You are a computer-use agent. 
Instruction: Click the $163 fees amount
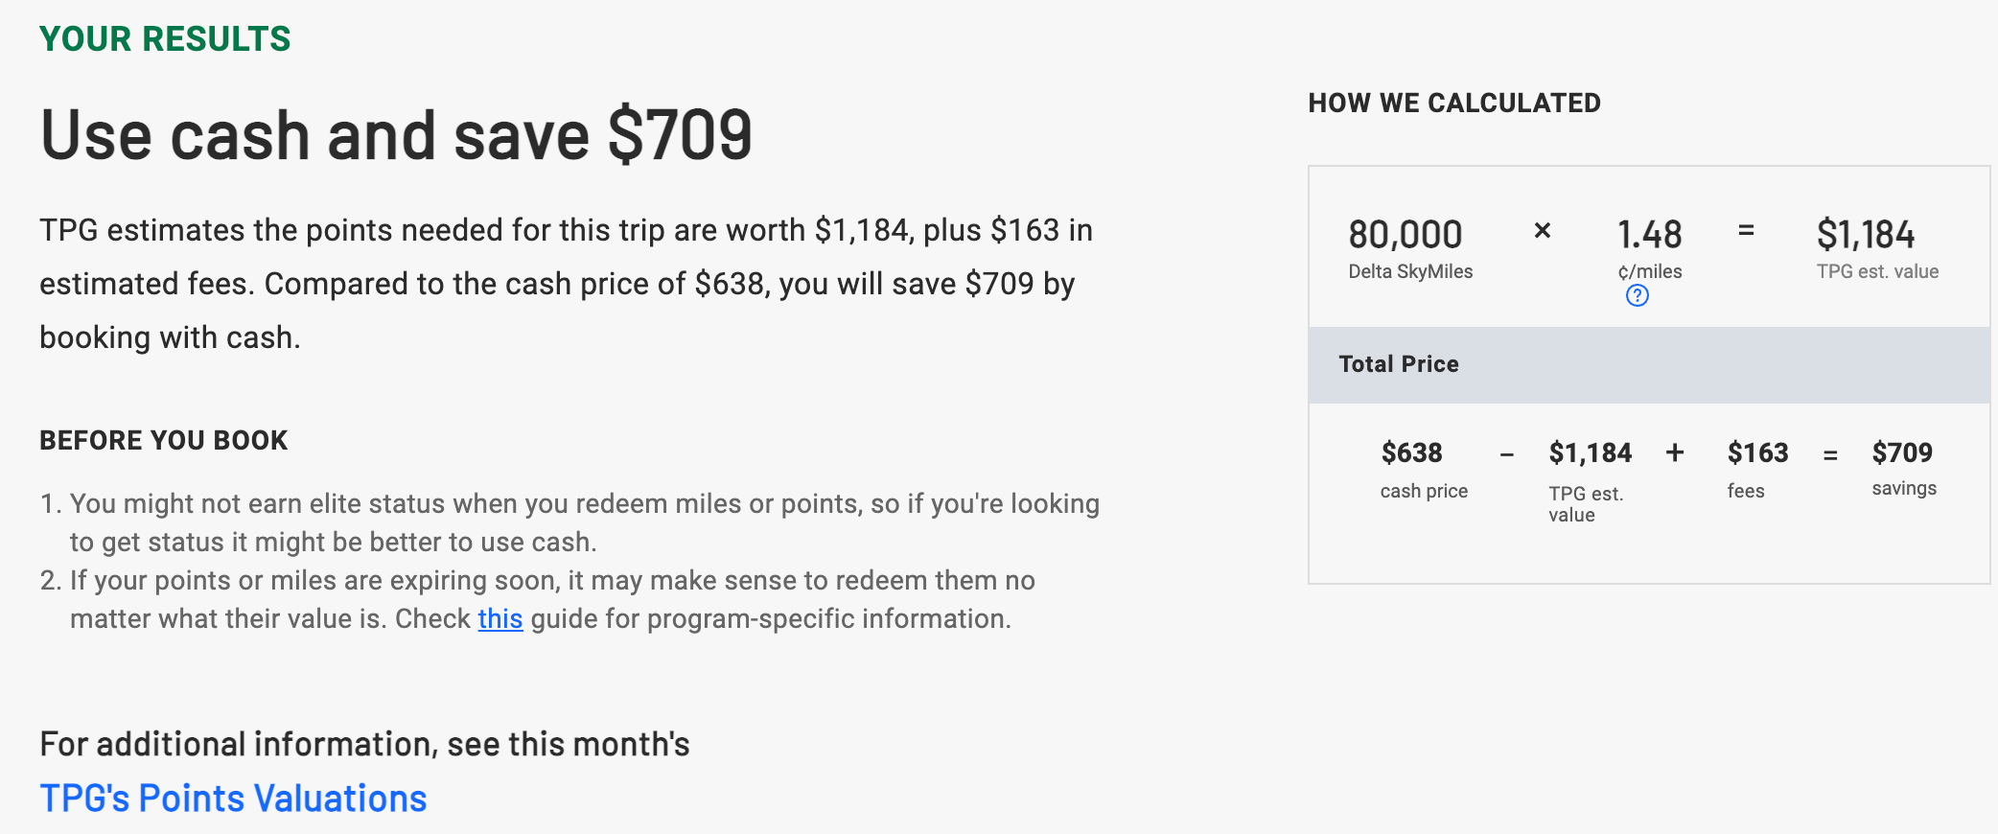[1757, 452]
